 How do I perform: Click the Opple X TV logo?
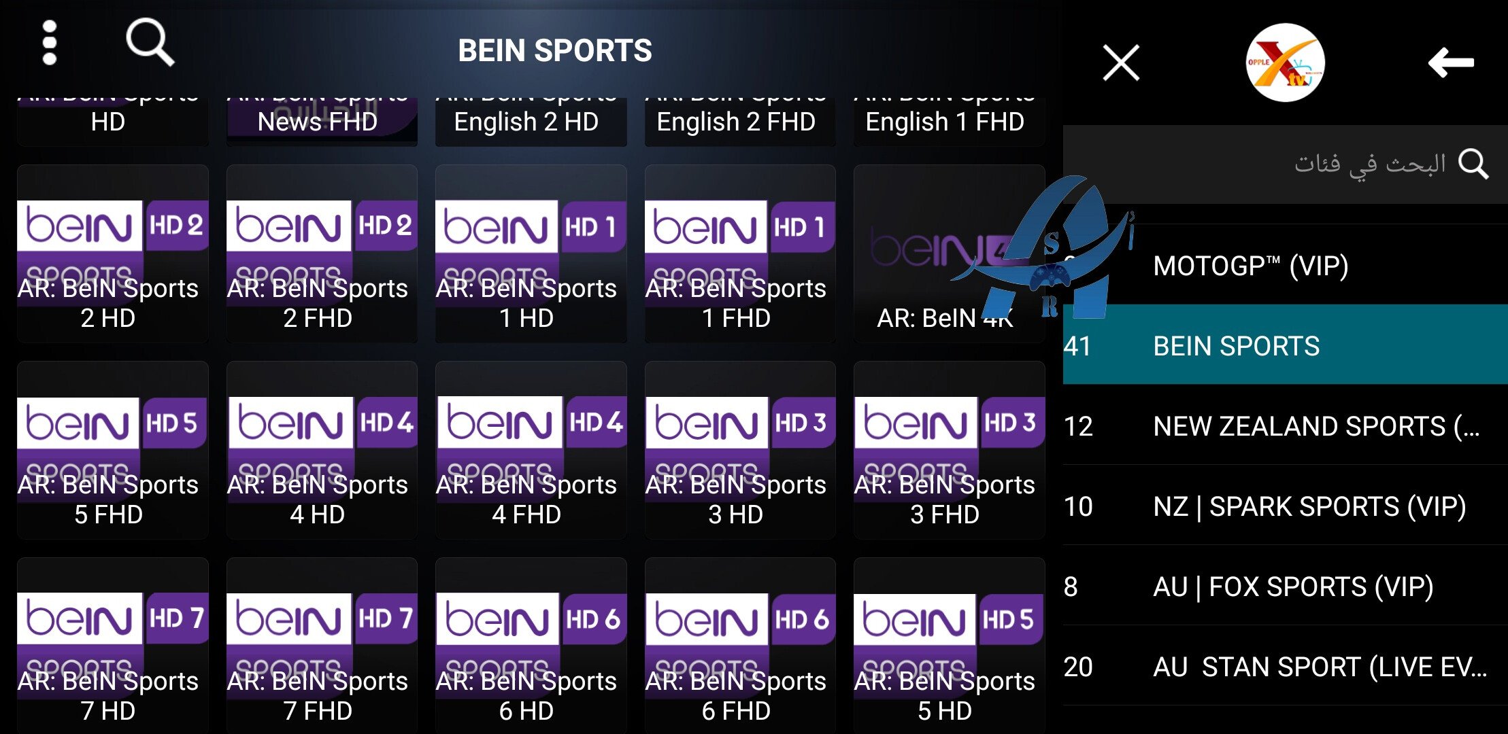coord(1284,63)
